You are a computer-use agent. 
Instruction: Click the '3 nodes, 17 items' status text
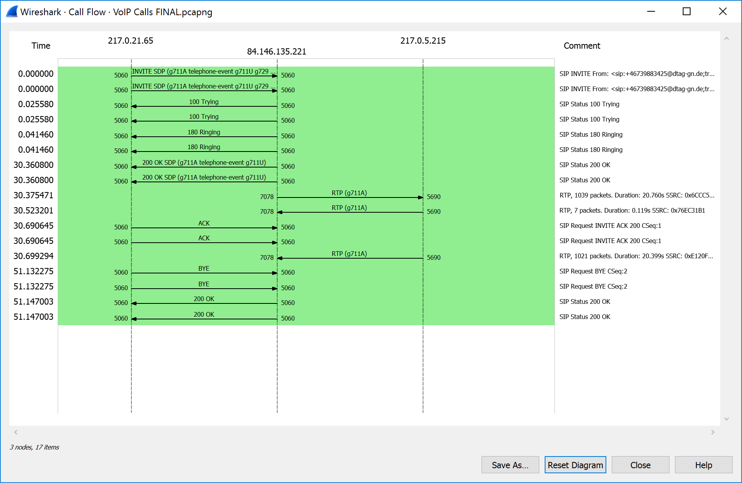(x=34, y=447)
